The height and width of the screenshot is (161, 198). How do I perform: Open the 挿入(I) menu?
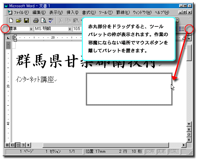point(72,13)
